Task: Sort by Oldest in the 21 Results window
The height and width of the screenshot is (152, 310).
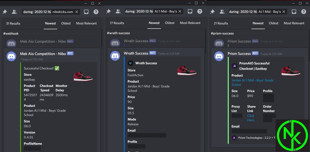Action: click(x=274, y=23)
